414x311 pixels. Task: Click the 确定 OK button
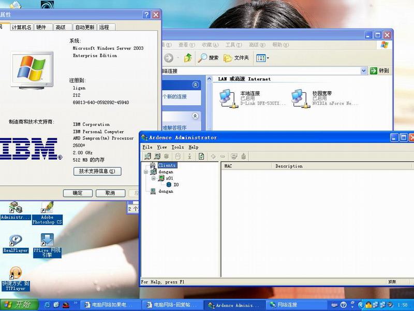[x=78, y=193]
